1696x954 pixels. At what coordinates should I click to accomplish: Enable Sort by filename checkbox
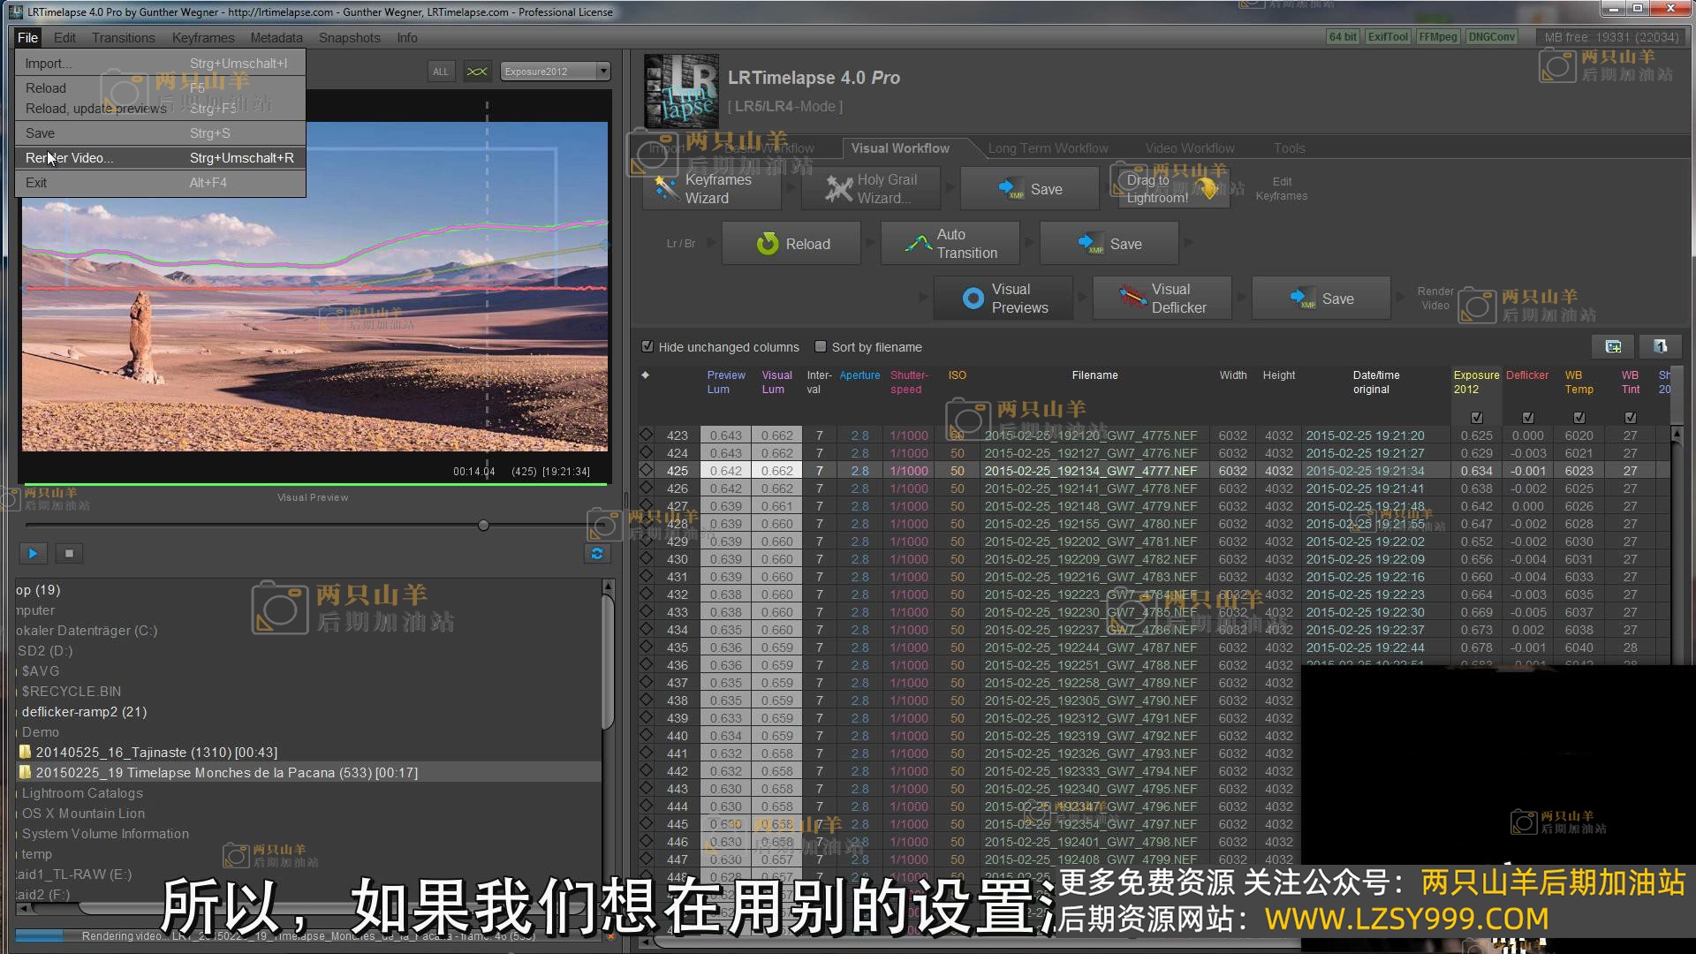(821, 347)
